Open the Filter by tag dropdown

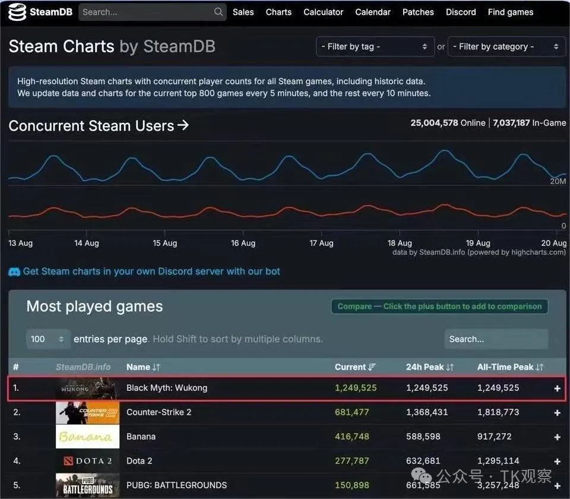coord(374,46)
